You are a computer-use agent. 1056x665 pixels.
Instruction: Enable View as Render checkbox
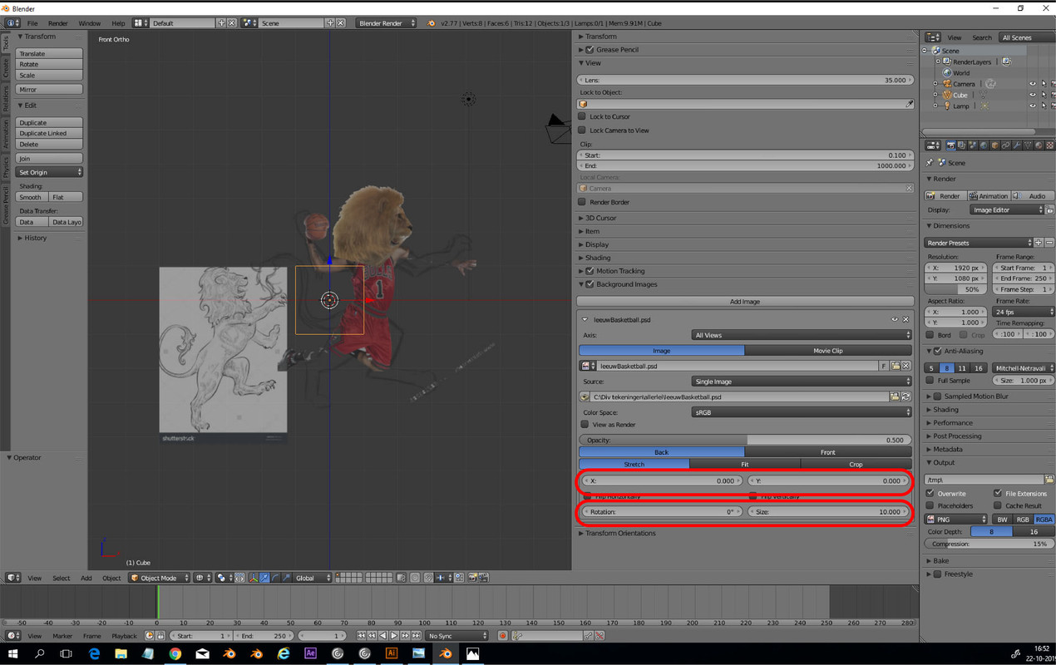pos(585,424)
